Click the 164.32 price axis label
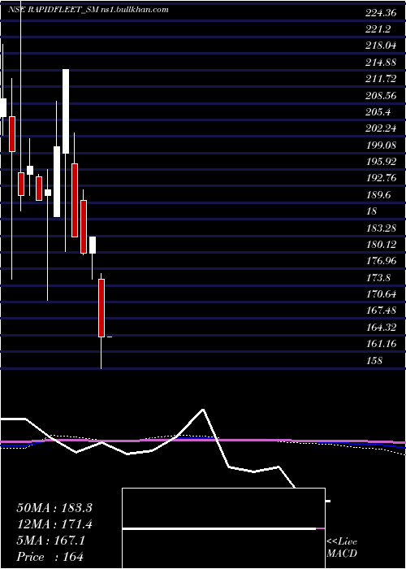Screen dimensions: 406x569 pyautogui.click(x=381, y=328)
